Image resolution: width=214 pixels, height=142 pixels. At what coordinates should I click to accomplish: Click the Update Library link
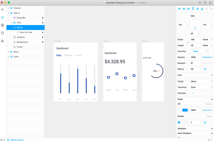[x=17, y=140]
